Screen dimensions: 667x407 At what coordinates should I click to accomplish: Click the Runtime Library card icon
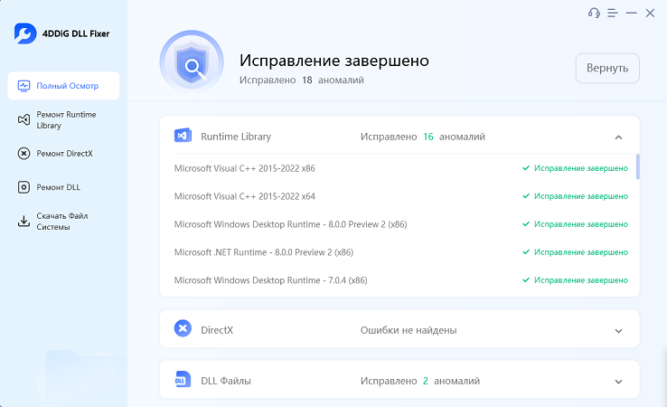click(x=183, y=136)
